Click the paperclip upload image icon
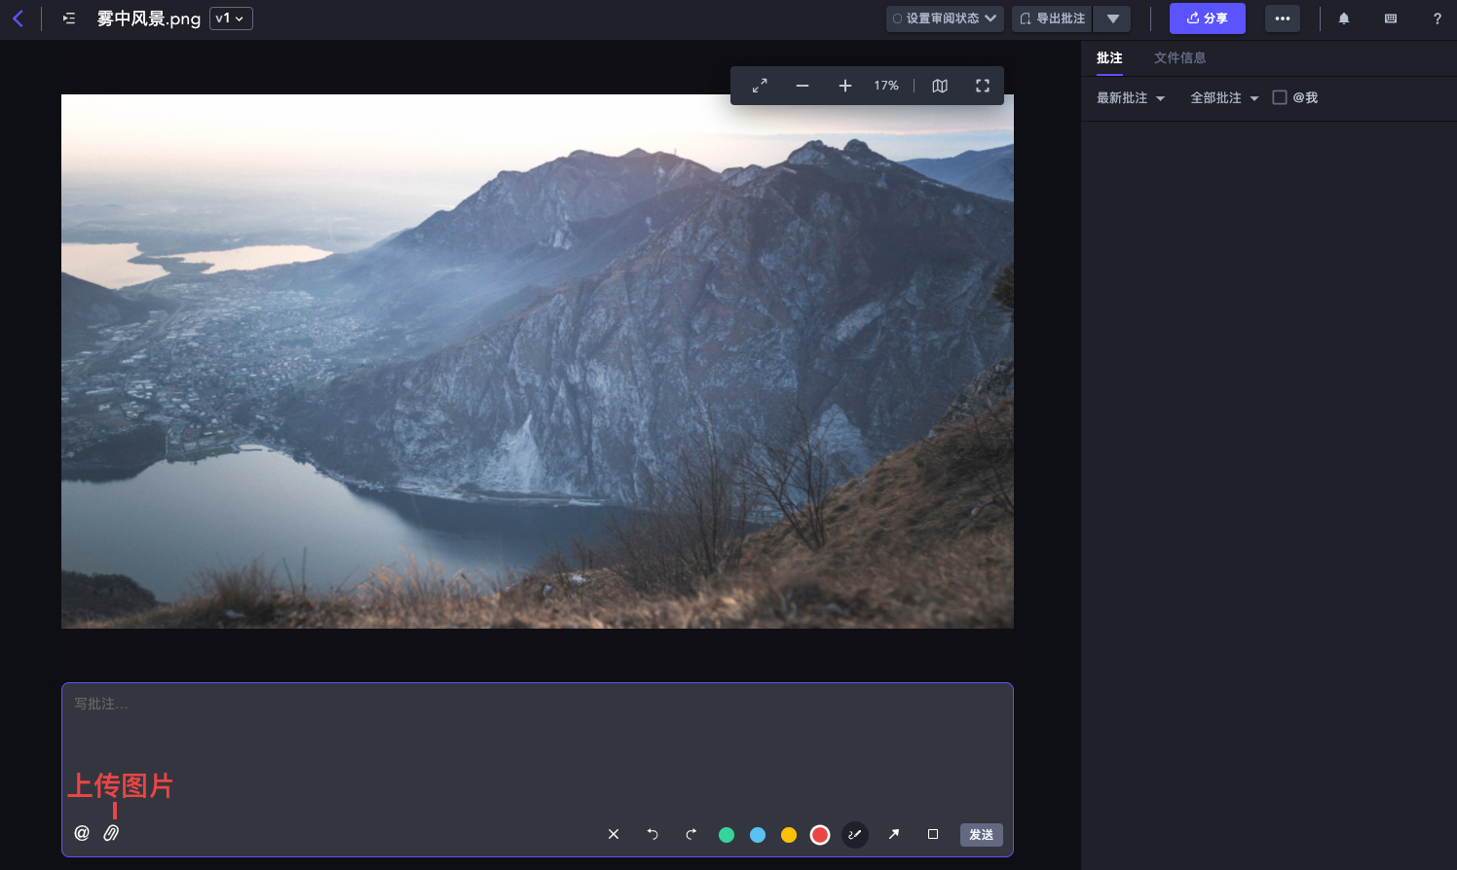 (111, 833)
